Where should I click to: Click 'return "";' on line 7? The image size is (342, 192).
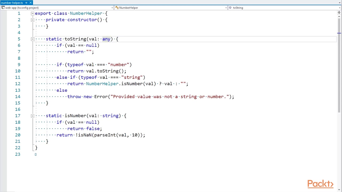pos(81,52)
